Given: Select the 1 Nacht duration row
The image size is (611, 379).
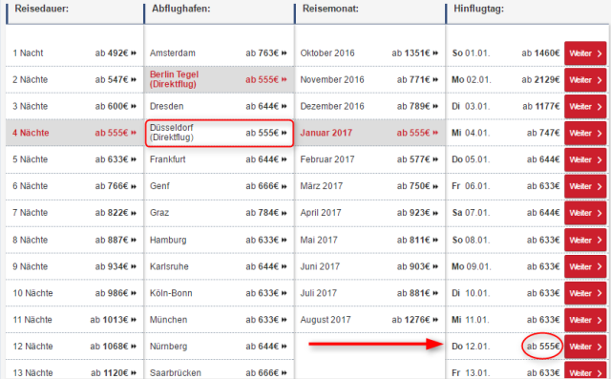Looking at the screenshot, I should click(74, 53).
